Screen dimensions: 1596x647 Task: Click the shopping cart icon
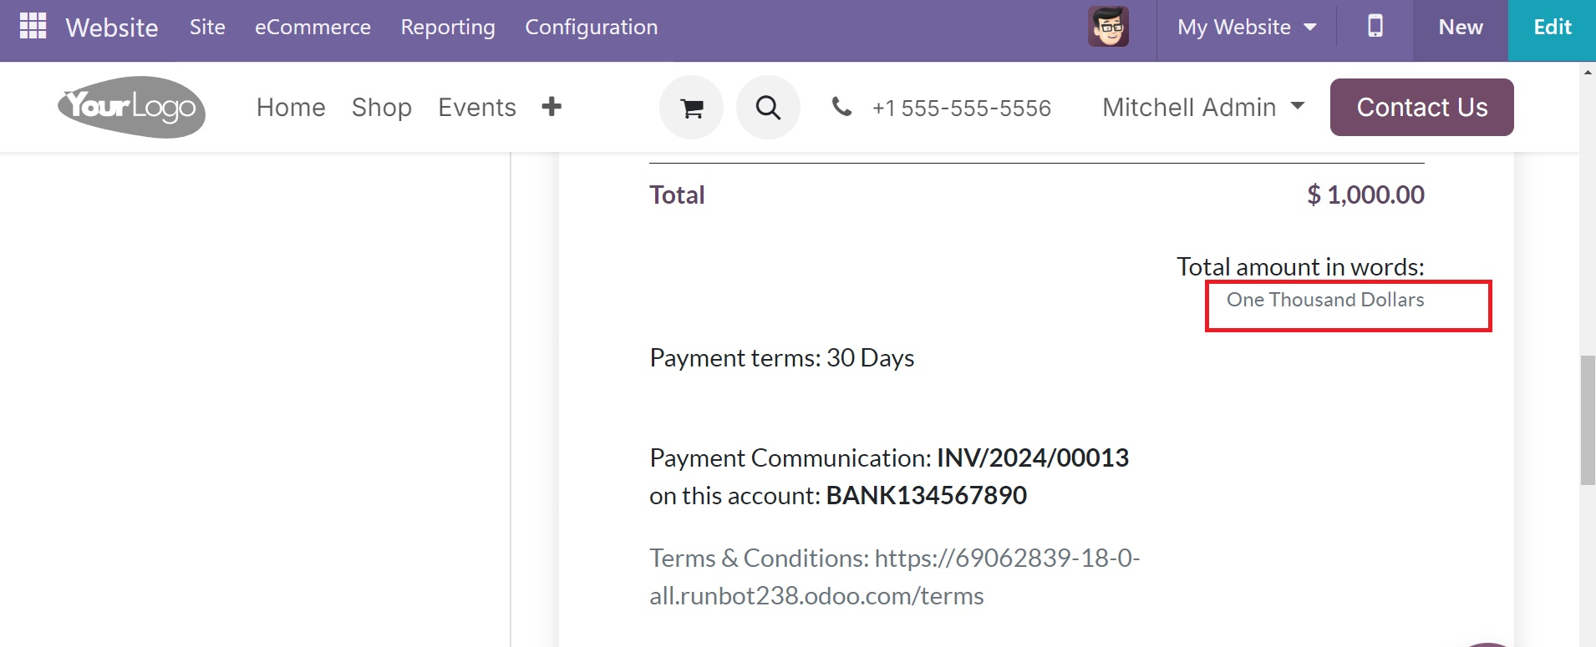tap(691, 107)
